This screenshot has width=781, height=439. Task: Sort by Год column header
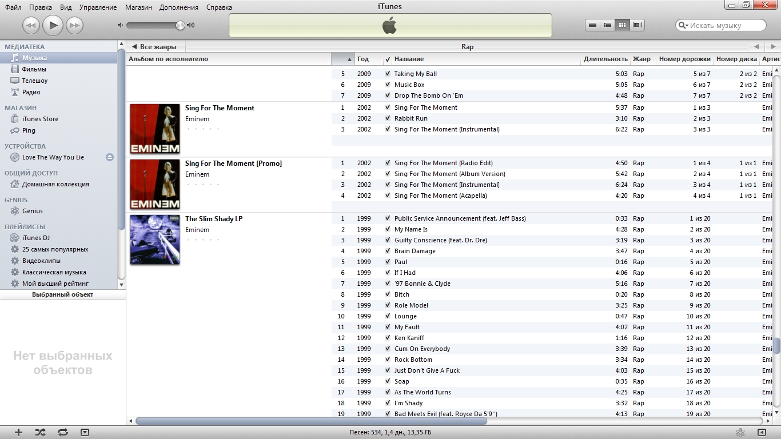(368, 59)
